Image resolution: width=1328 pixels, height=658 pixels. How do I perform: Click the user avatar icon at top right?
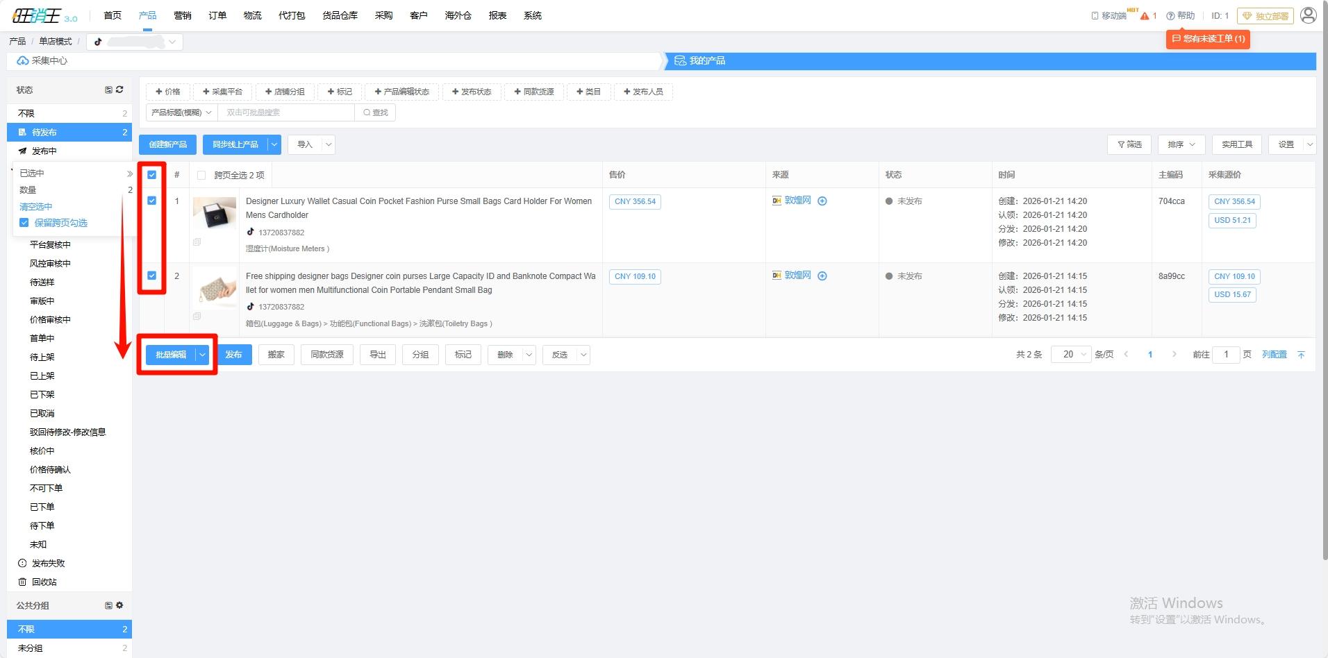[1308, 15]
